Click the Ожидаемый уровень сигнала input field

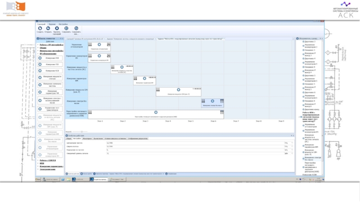195,154
